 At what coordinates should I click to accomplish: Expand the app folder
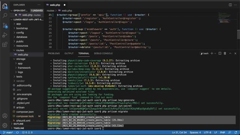click(x=18, y=24)
